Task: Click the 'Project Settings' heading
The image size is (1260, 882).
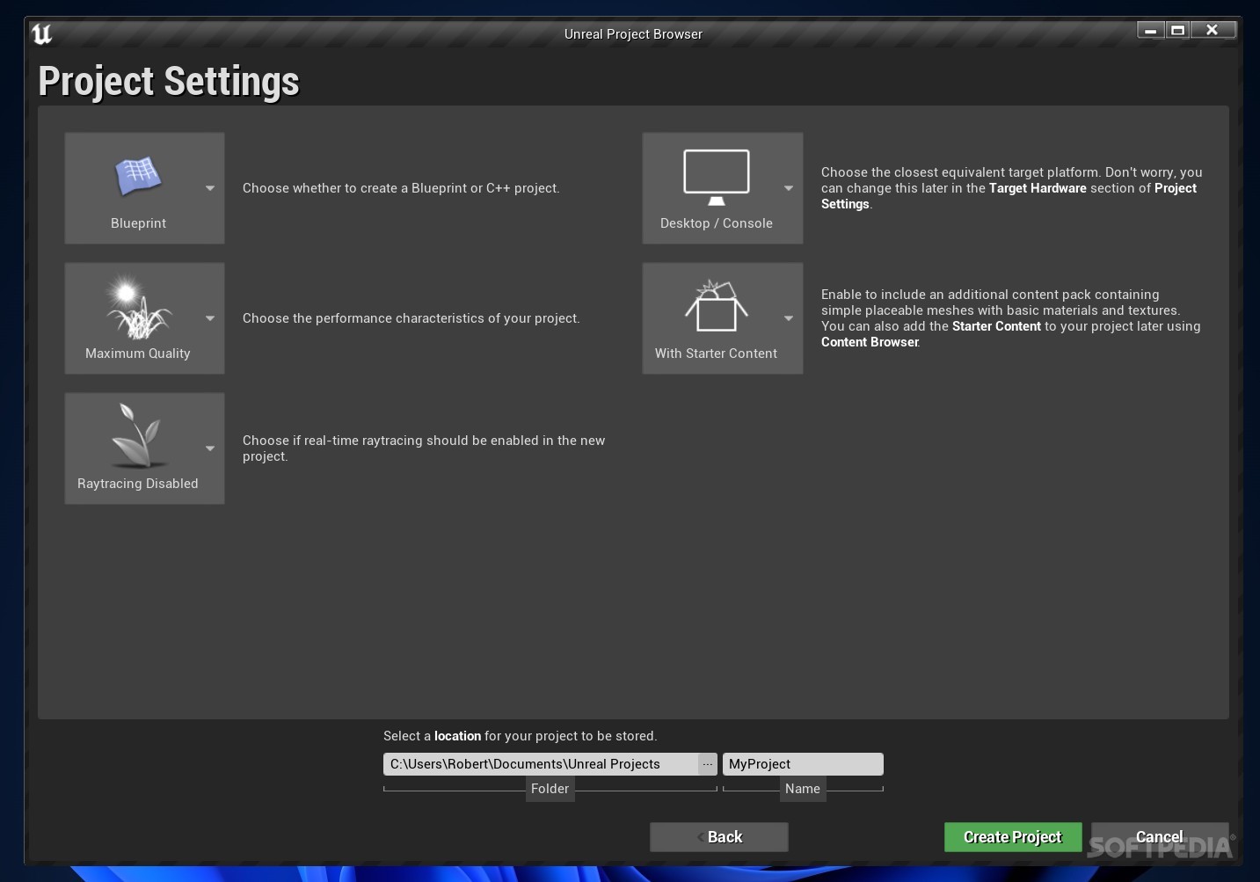Action: (169, 81)
